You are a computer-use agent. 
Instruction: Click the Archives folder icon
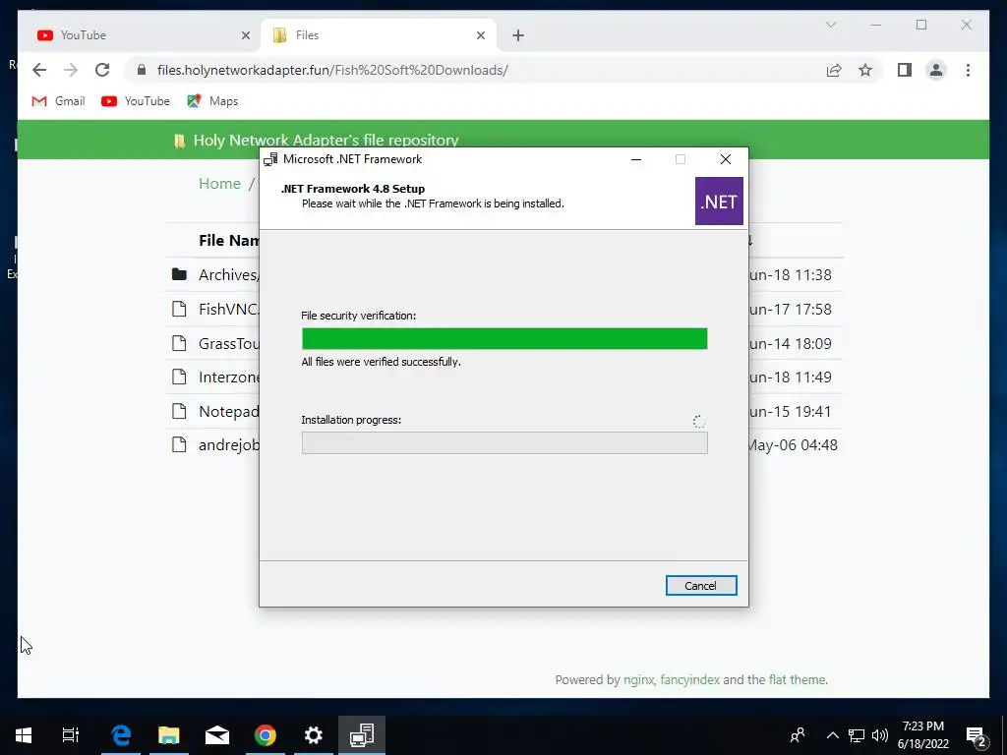click(179, 275)
